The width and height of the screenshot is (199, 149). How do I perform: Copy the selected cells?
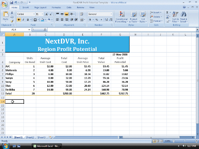tap(12, 17)
